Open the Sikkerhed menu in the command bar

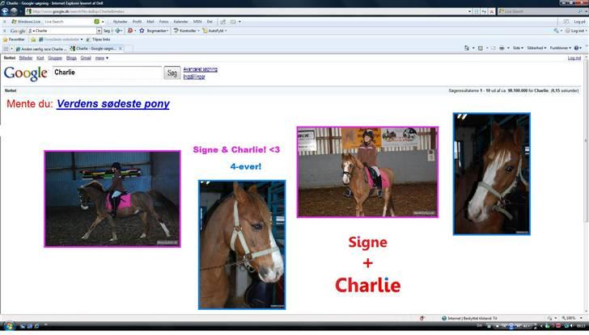pos(536,48)
